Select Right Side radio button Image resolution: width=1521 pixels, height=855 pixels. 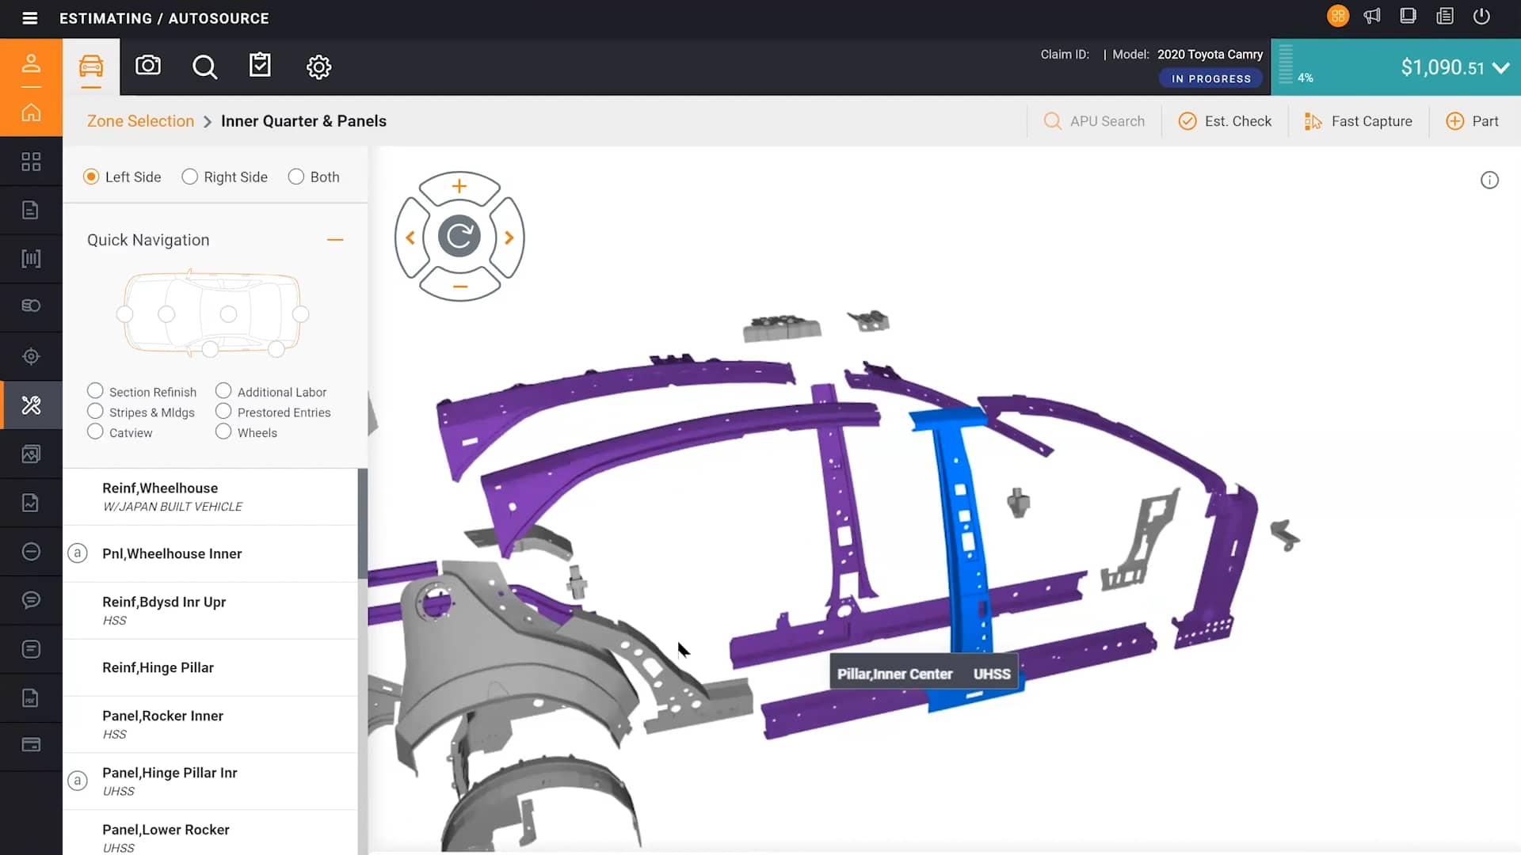tap(189, 177)
